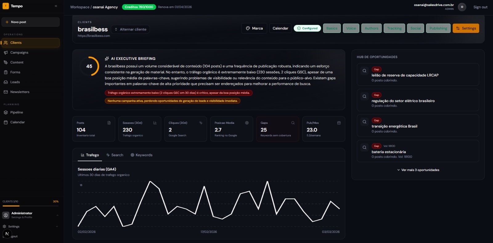Click the user avatar icon in top bar
The image size is (493, 243).
pyautogui.click(x=462, y=7)
